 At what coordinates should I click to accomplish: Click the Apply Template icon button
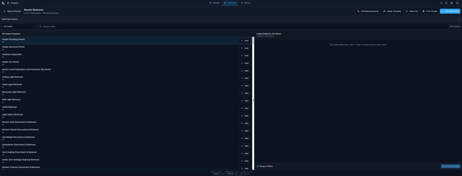coord(384,11)
